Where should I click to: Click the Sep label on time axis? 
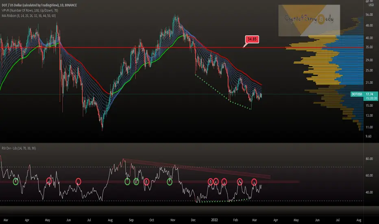[131, 220]
